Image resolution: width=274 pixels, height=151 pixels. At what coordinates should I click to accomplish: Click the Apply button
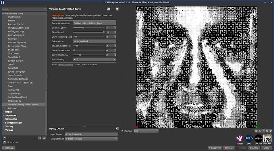(x=253, y=148)
